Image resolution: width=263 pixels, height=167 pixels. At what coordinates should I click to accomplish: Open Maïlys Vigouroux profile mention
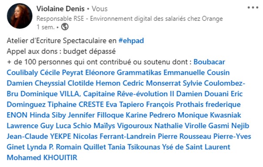pos(123,126)
